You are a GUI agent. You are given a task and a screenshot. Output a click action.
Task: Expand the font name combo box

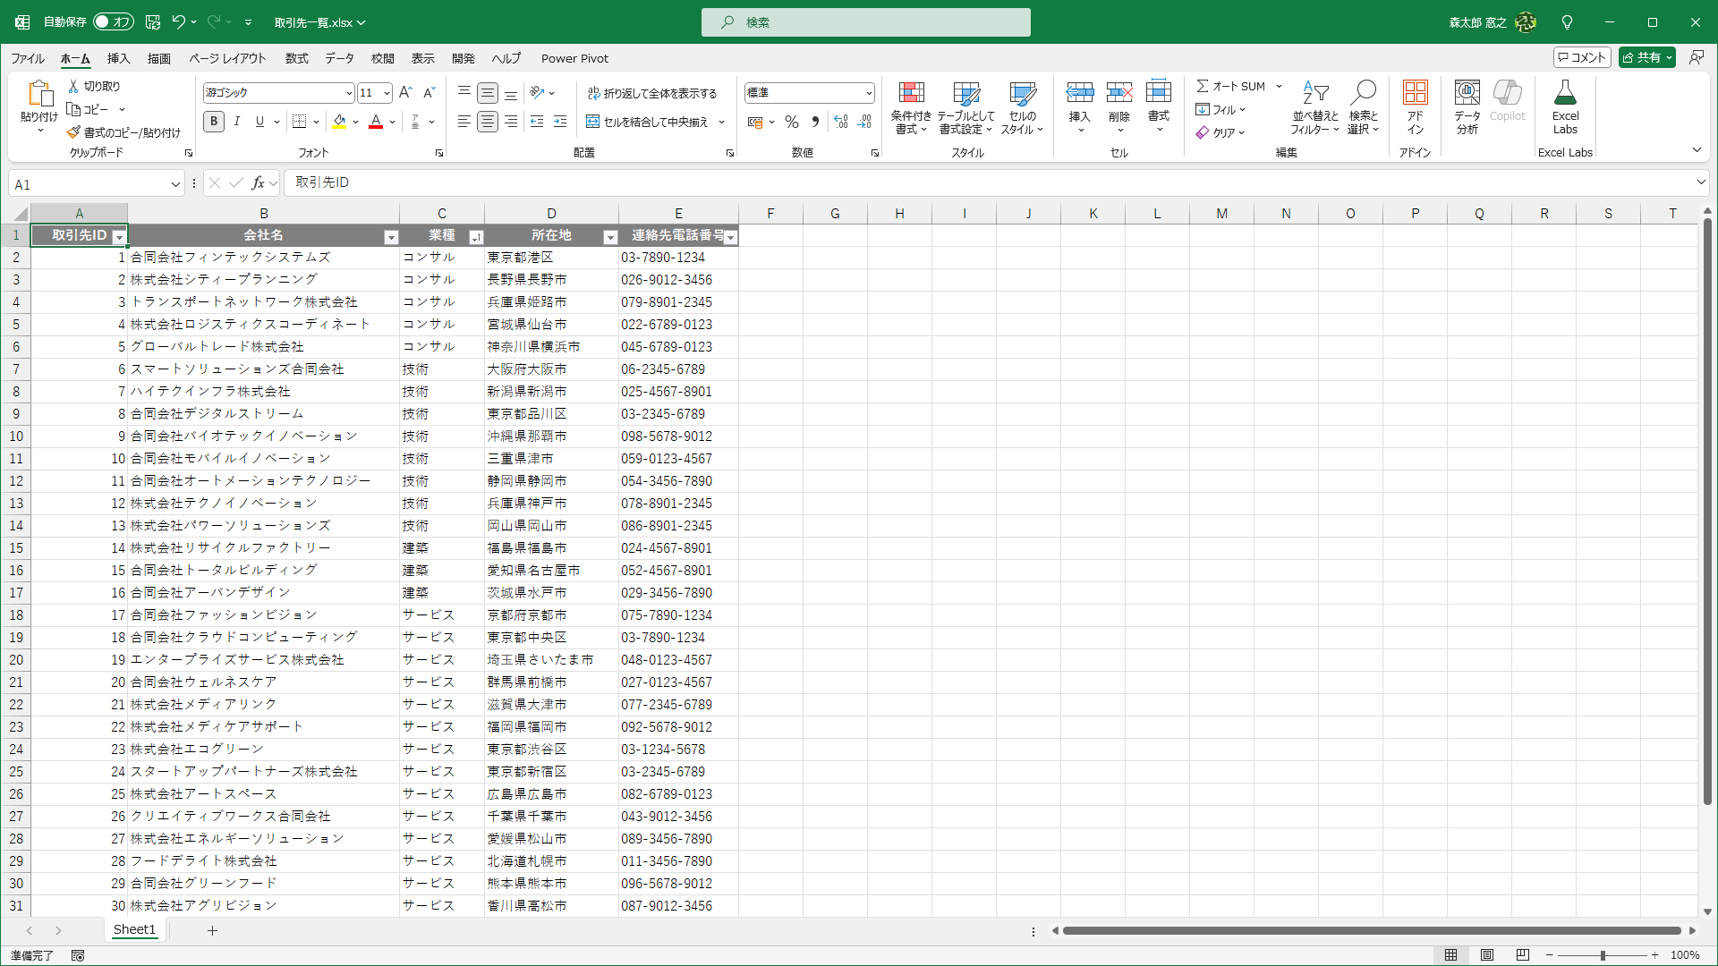pos(348,93)
